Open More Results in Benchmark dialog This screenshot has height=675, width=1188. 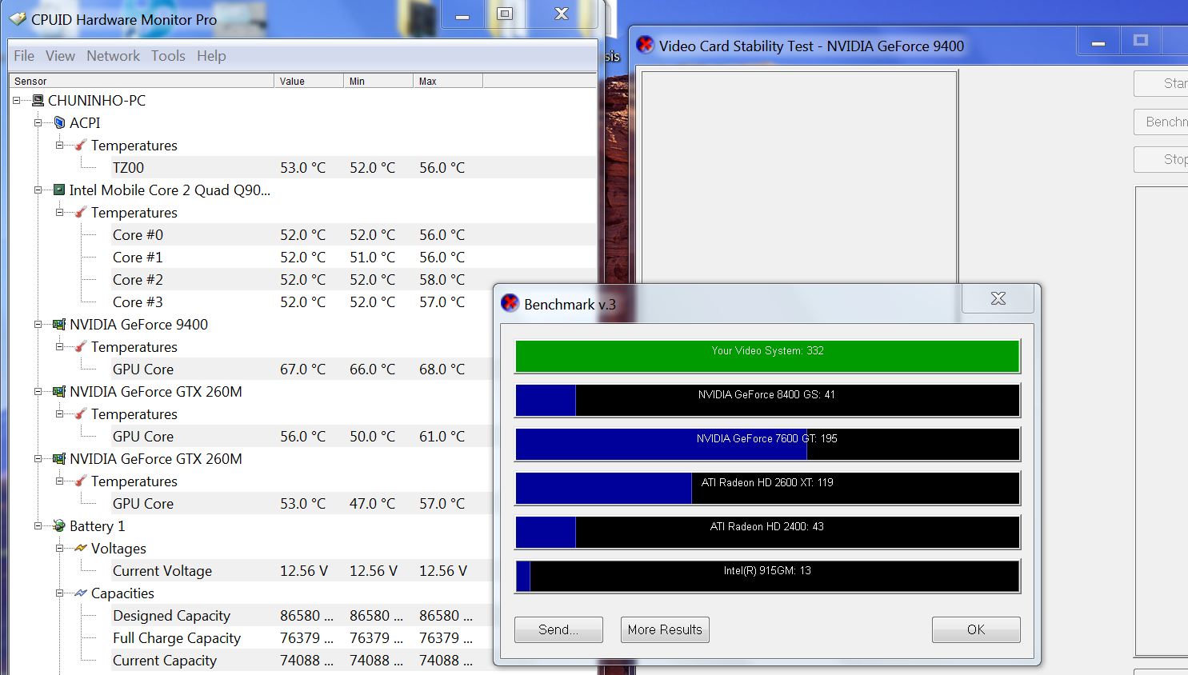(665, 629)
